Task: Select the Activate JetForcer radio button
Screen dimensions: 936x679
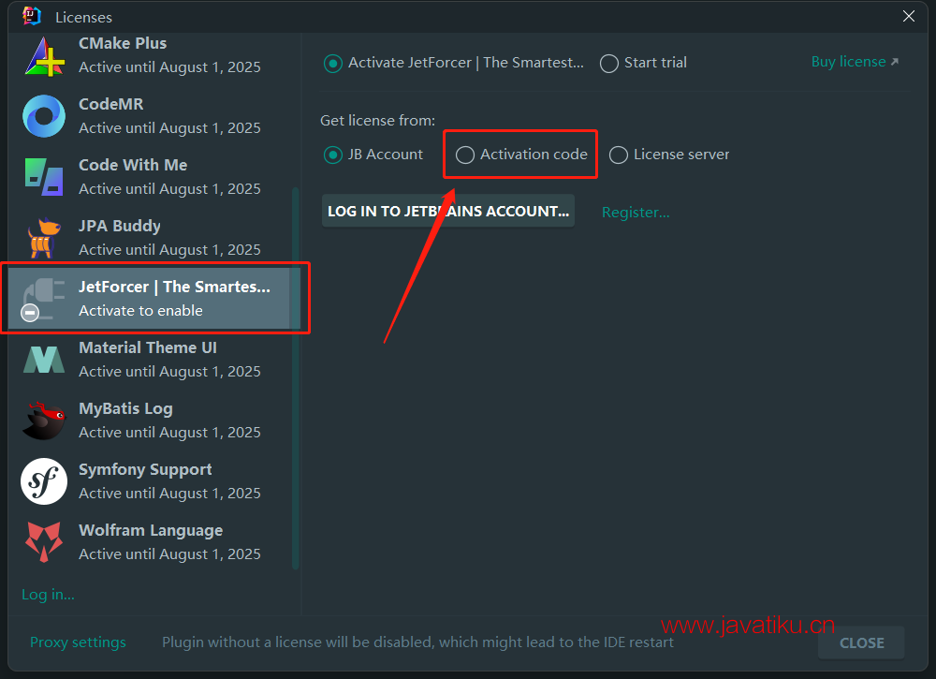Action: click(x=333, y=64)
